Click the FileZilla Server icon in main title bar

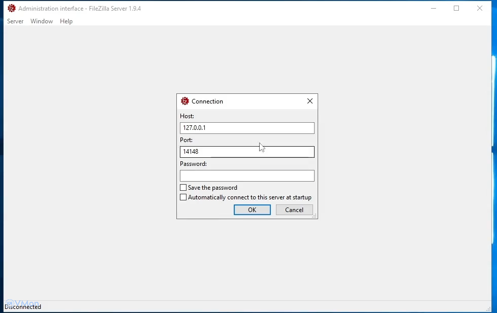tap(11, 8)
